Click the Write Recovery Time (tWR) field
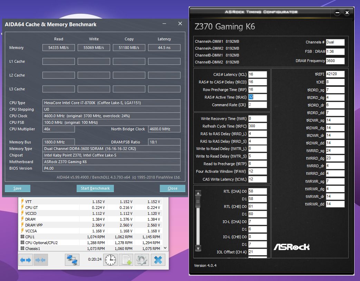The image size is (360, 281). pos(257,119)
